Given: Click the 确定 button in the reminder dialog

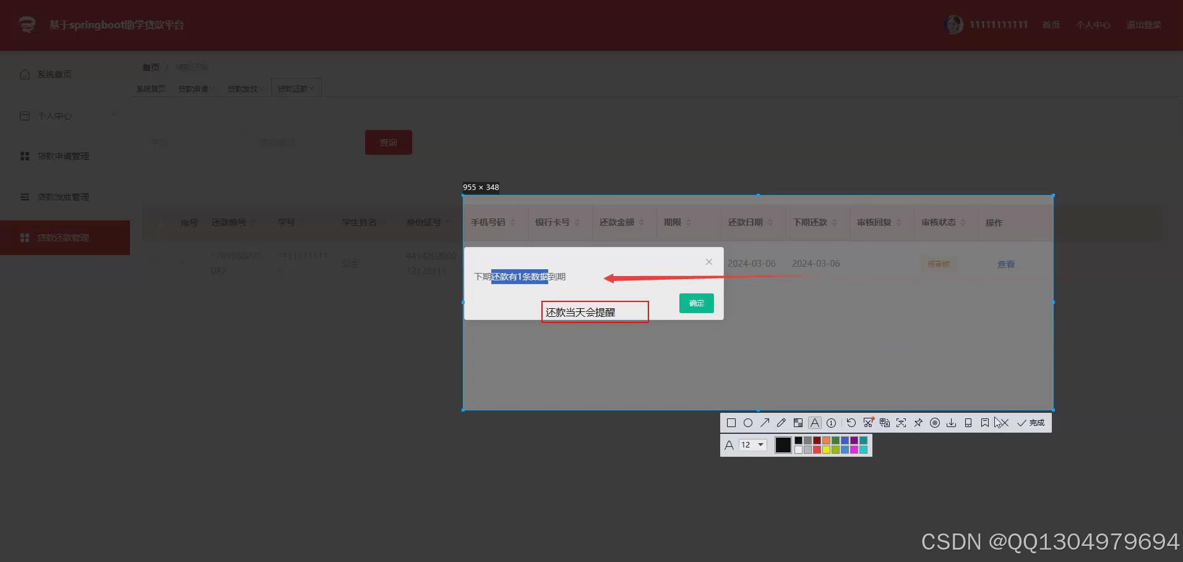Looking at the screenshot, I should (695, 303).
